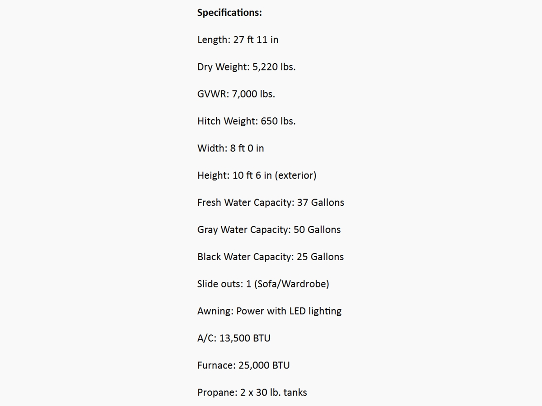Select the Width 8 ft 0 in line
Viewport: 542px width, 406px height.
230,148
